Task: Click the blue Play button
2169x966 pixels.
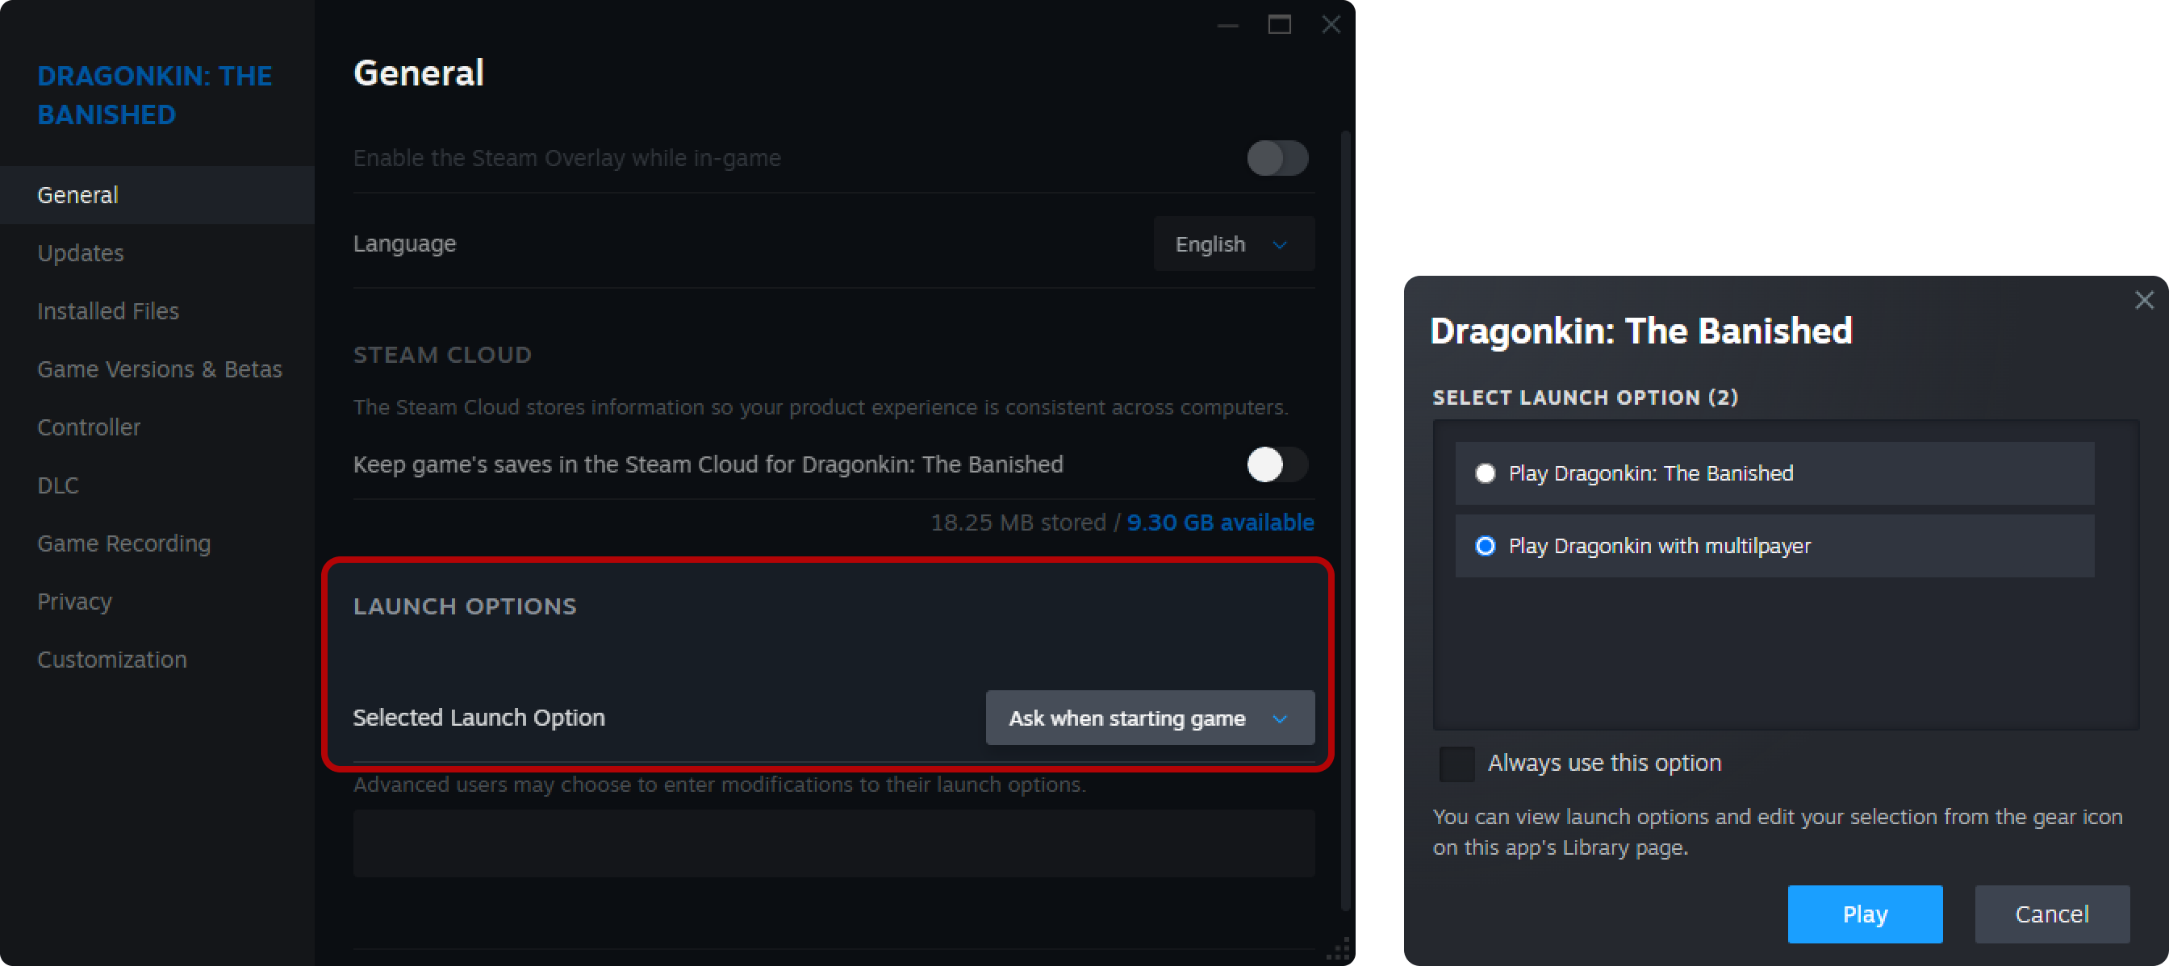Action: (1865, 914)
